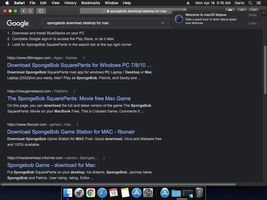This screenshot has height=200, width=267.
Task: Open the Bookmarks menu
Action: [90, 3]
